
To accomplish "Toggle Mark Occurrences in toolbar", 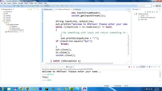I will (47, 6).
